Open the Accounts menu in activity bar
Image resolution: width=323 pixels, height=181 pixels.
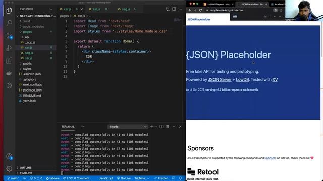(x=9, y=156)
